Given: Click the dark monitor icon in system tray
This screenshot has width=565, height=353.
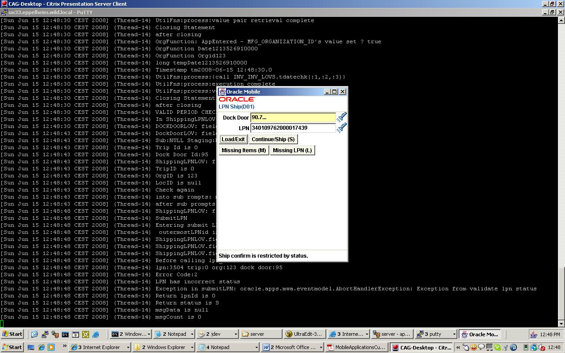Looking at the screenshot, I should (490, 347).
